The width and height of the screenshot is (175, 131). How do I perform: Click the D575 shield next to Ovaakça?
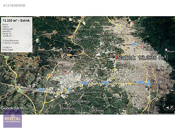tap(41, 90)
